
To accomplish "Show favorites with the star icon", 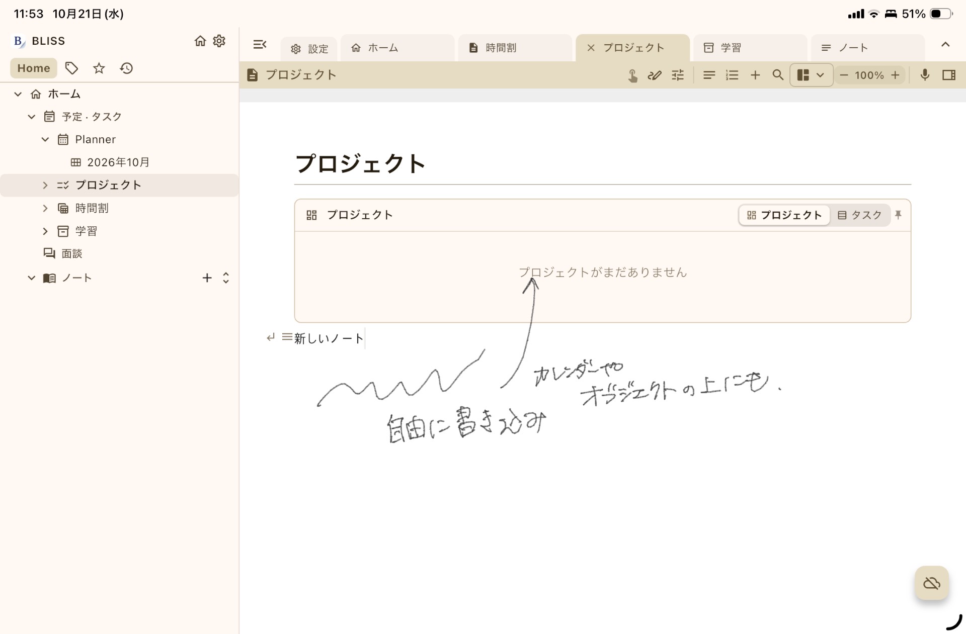I will 99,68.
